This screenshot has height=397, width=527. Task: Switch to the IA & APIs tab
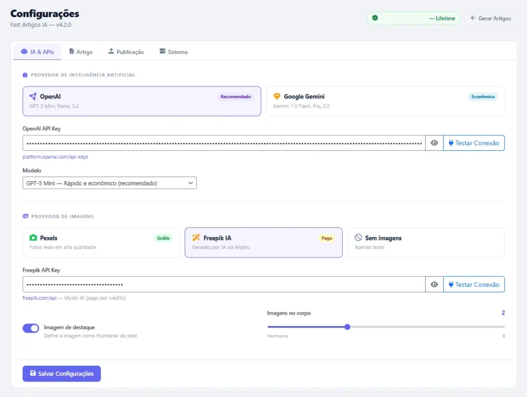pyautogui.click(x=37, y=52)
